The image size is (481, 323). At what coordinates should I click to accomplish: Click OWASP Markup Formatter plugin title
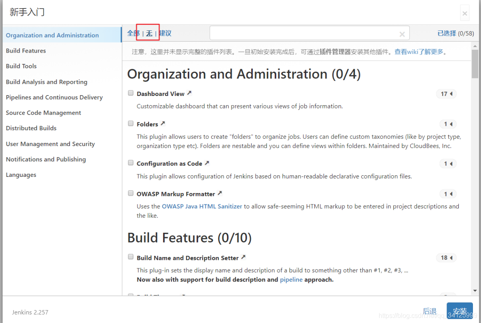coord(176,194)
